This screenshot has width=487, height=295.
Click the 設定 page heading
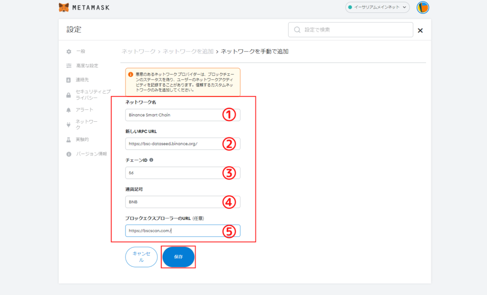click(x=74, y=29)
